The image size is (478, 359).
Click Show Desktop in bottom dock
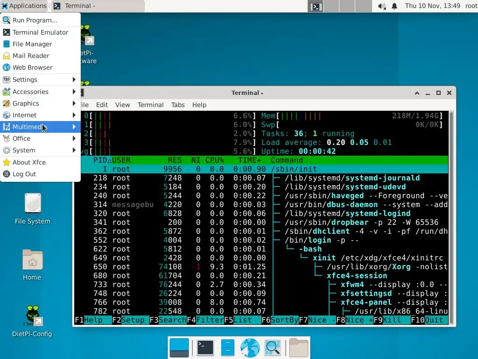click(179, 348)
